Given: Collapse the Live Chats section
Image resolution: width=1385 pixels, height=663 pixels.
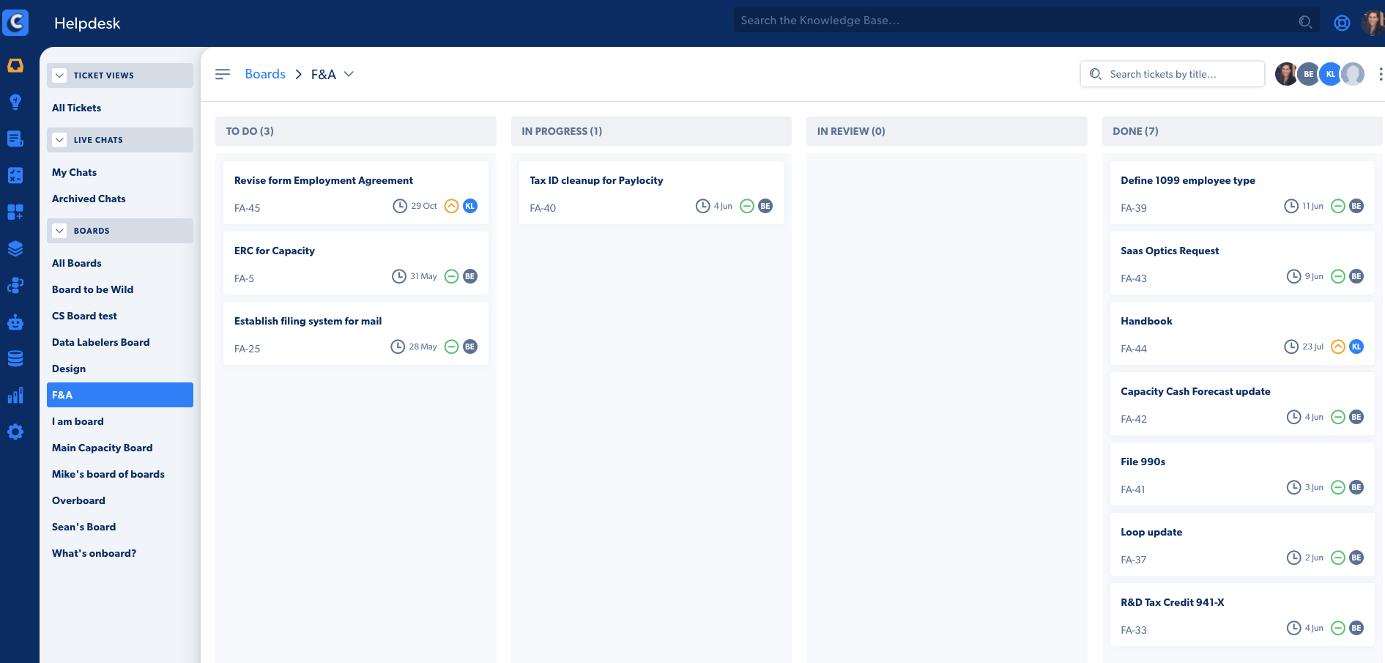Looking at the screenshot, I should pyautogui.click(x=60, y=140).
